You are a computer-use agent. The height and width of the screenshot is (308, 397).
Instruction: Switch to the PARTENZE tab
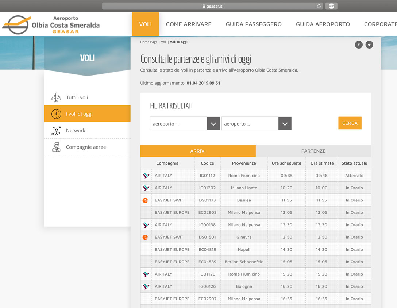313,151
